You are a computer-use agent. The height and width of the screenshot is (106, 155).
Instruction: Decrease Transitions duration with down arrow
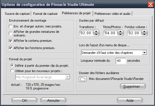pyautogui.click(x=96, y=34)
